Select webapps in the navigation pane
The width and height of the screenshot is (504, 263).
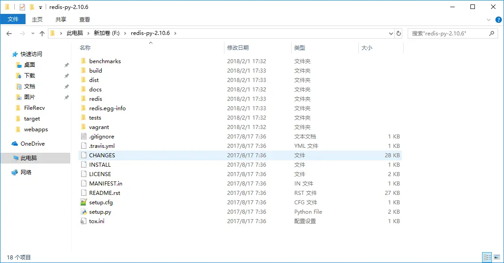[36, 129]
